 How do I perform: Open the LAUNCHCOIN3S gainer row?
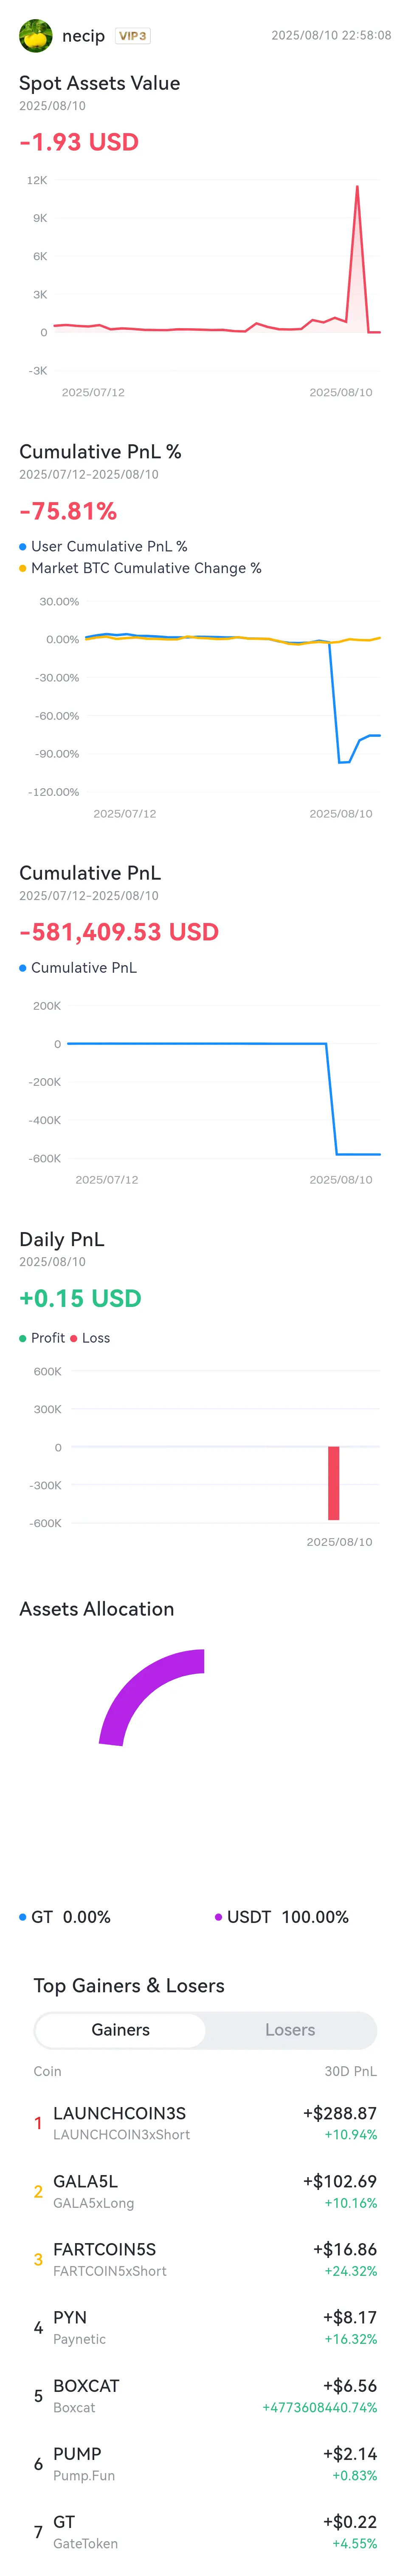point(205,2123)
